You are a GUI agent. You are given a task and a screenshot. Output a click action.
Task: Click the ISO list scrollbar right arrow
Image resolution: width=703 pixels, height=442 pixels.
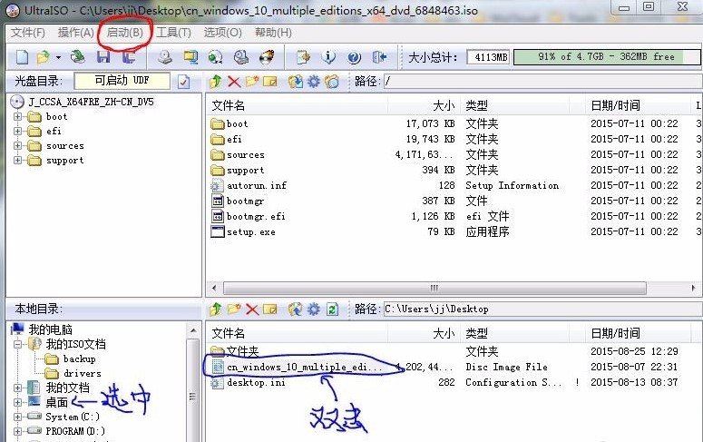pos(693,288)
